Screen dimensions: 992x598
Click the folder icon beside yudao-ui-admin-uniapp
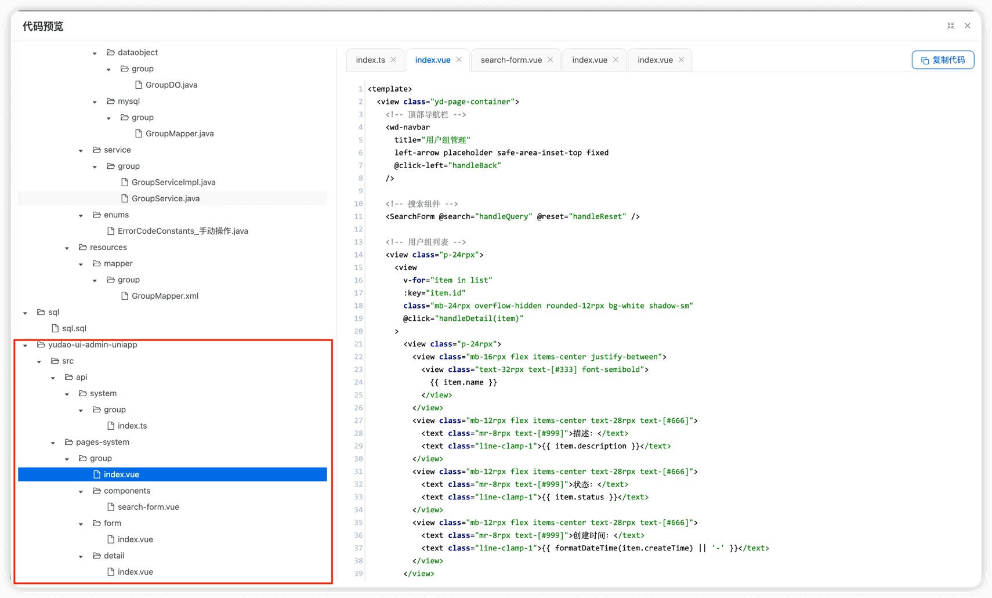[x=41, y=345]
